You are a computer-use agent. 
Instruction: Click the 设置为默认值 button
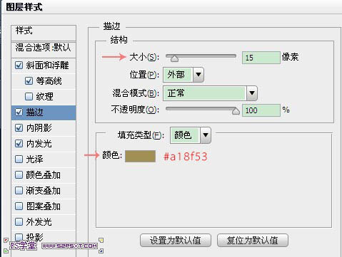point(176,241)
